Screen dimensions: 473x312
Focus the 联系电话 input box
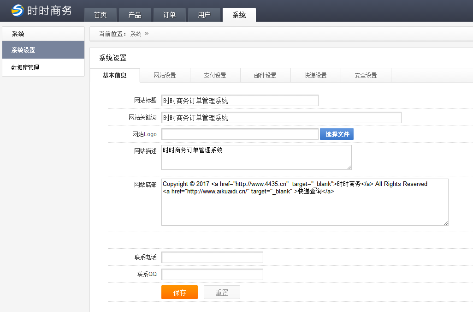[x=212, y=258]
